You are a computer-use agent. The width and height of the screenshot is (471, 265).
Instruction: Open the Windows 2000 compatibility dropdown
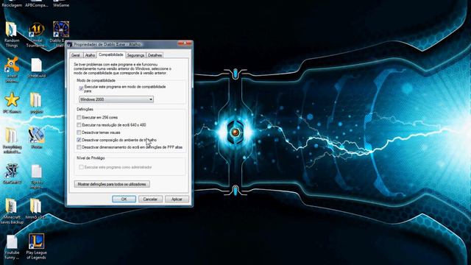point(116,99)
